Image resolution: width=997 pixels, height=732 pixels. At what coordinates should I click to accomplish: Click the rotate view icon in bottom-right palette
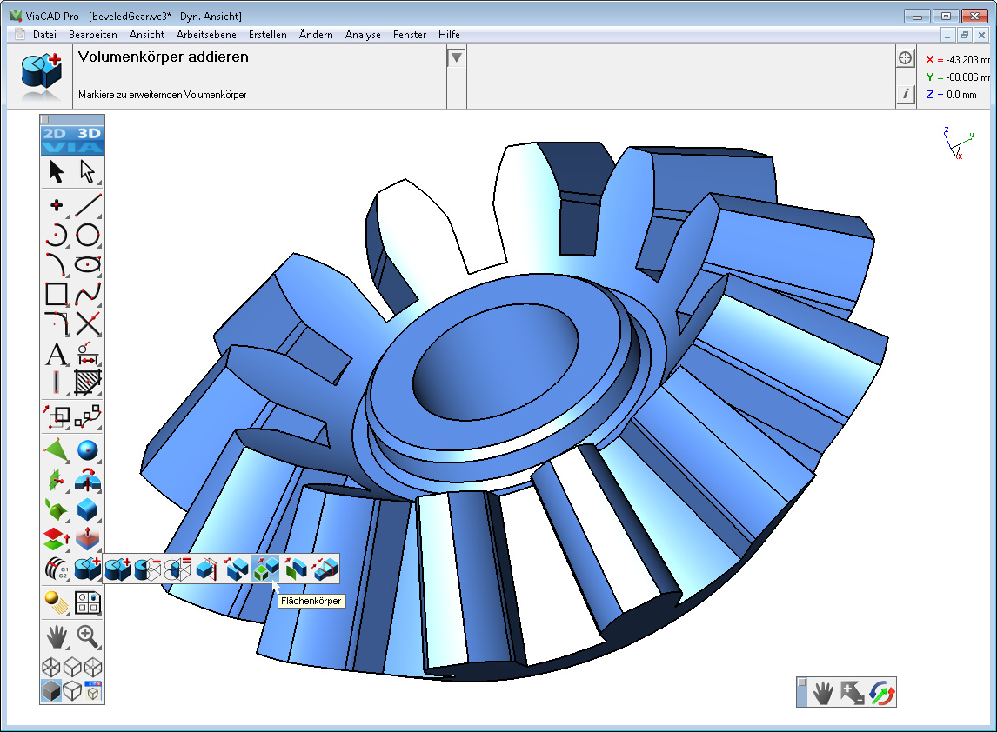[882, 693]
